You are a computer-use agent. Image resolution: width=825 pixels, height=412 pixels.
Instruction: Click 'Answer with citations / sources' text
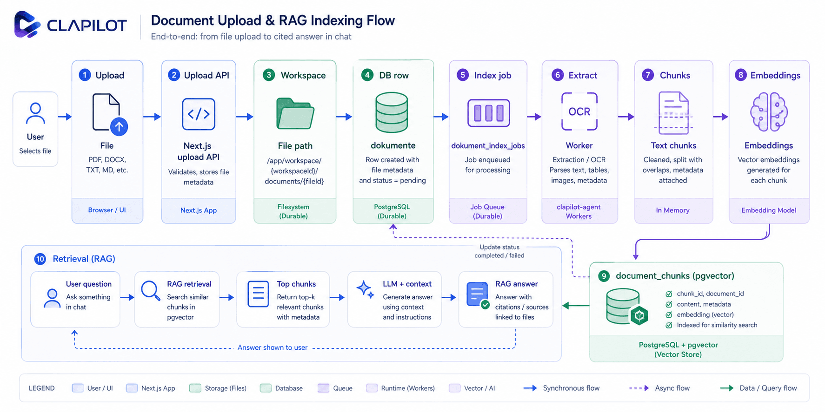(x=522, y=302)
